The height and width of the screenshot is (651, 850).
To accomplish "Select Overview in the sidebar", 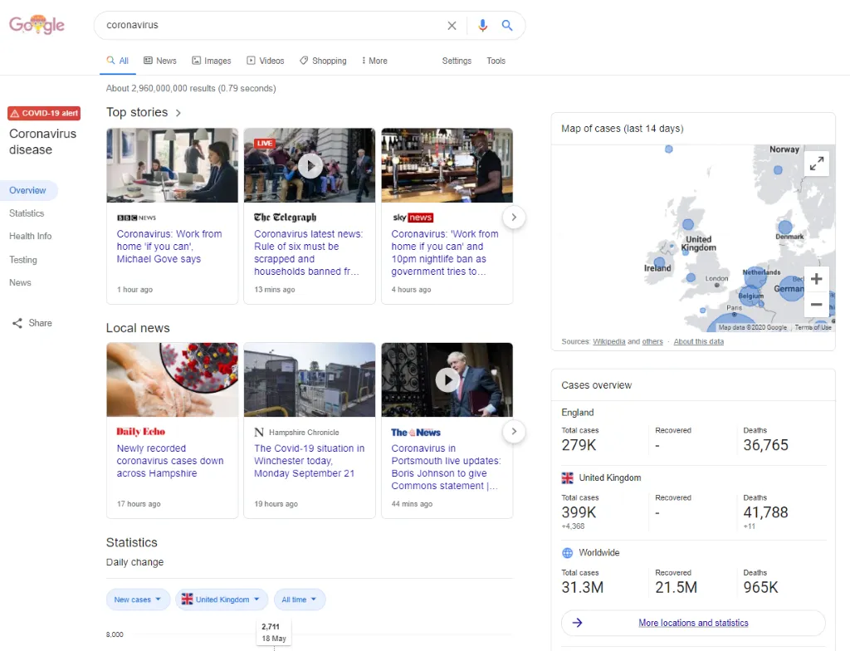I will pyautogui.click(x=27, y=190).
